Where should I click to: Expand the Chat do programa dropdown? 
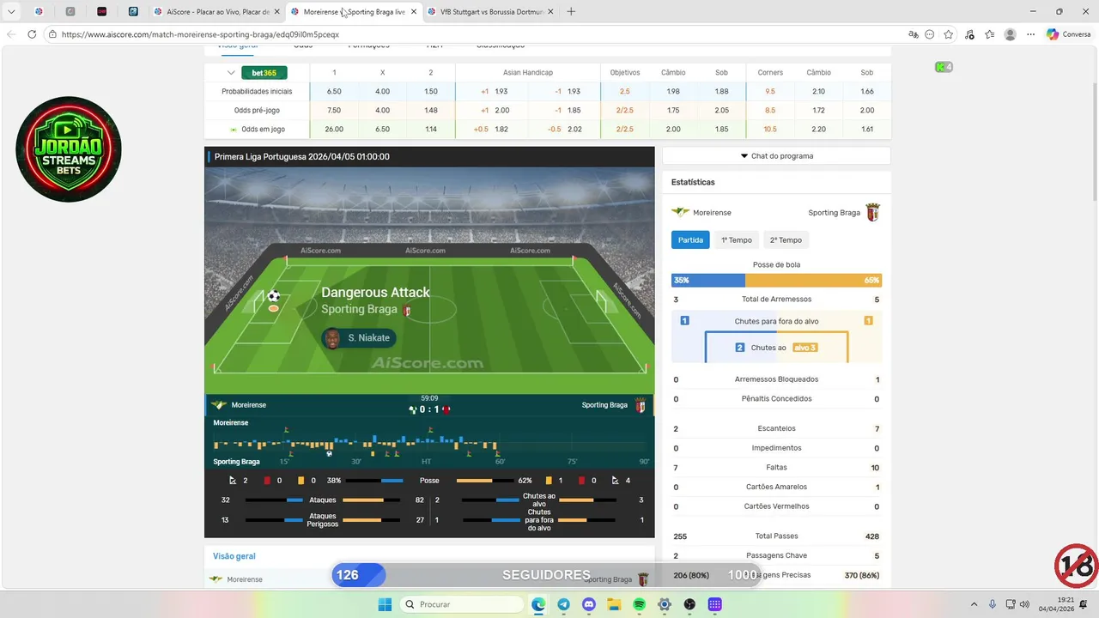click(x=776, y=156)
